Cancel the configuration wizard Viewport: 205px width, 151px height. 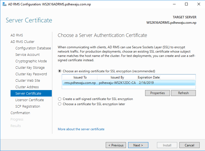point(189,145)
